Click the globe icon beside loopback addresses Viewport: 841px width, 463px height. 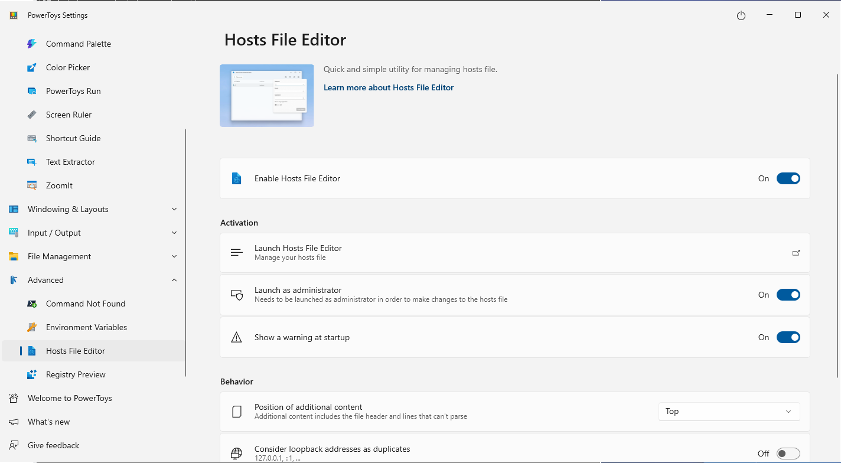point(237,454)
